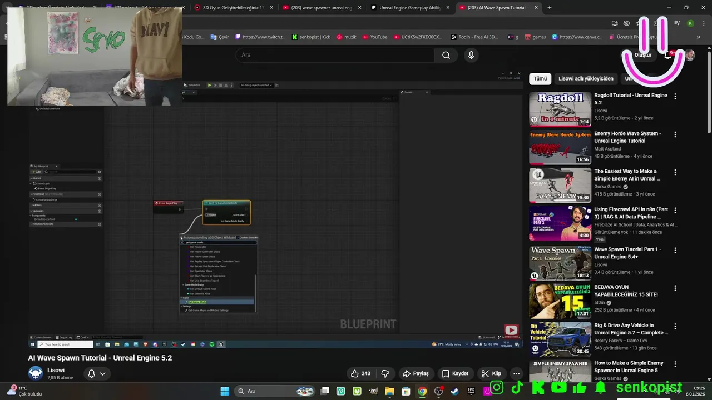Screen dimensions: 712x400
Task: Open options for 'BEDAVA OYUN' video
Action: click(x=675, y=288)
